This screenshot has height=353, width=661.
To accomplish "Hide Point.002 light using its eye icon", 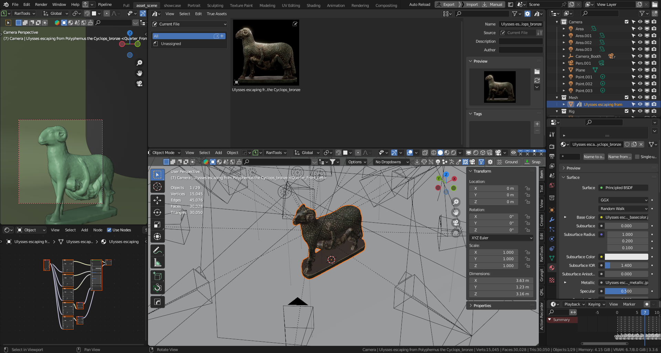I will (x=640, y=84).
